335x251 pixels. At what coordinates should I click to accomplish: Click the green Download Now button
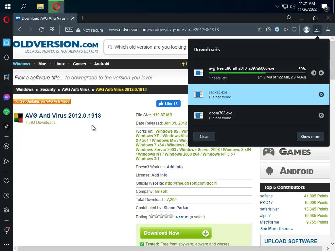coord(176,233)
